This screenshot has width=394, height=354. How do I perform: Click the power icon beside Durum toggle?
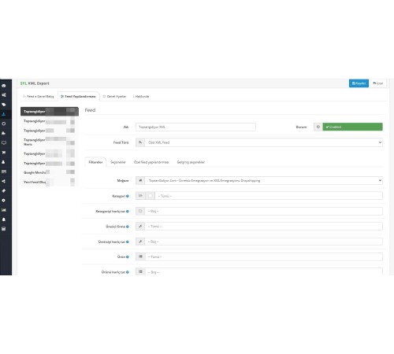coord(318,127)
